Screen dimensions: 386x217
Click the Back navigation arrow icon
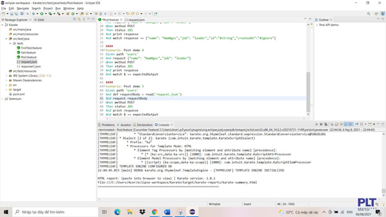[137, 14]
